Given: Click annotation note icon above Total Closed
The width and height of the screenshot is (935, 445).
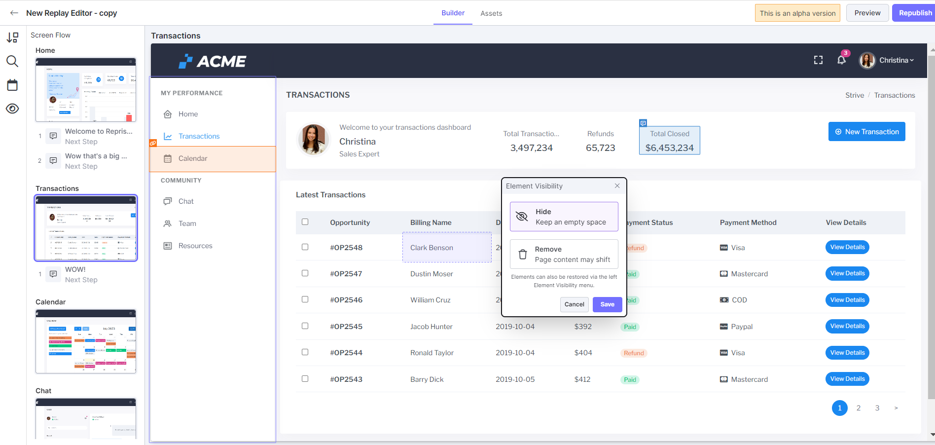Looking at the screenshot, I should pos(643,123).
